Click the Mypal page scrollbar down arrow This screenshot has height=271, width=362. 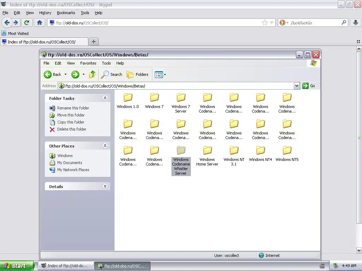pyautogui.click(x=359, y=250)
